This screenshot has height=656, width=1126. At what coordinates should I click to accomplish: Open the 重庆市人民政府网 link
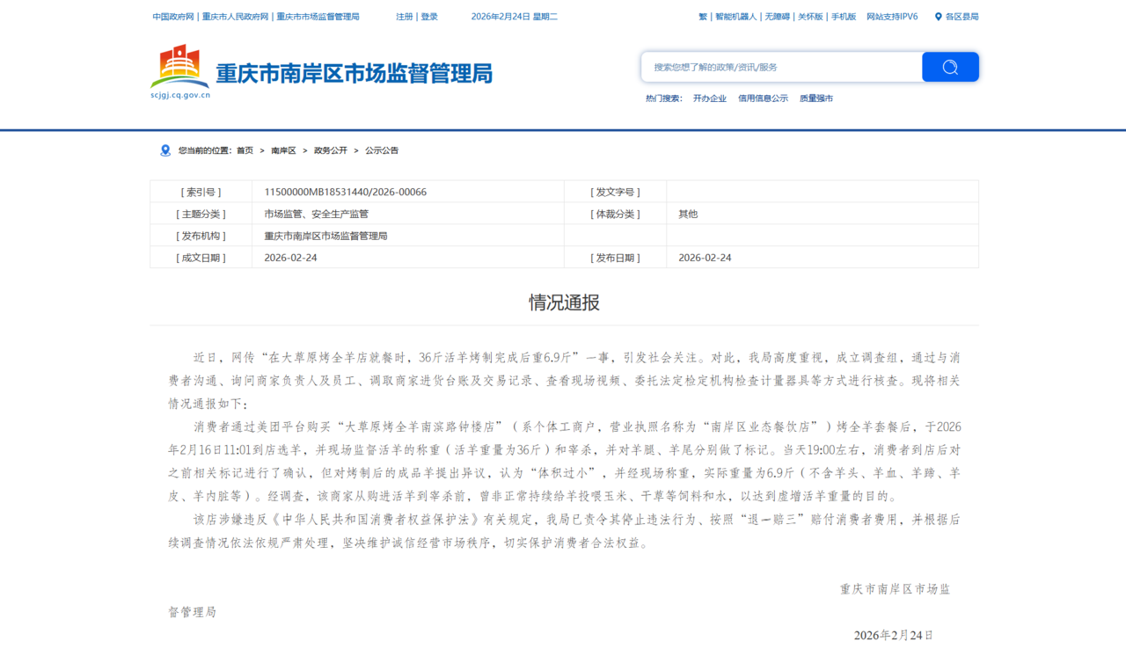(235, 17)
